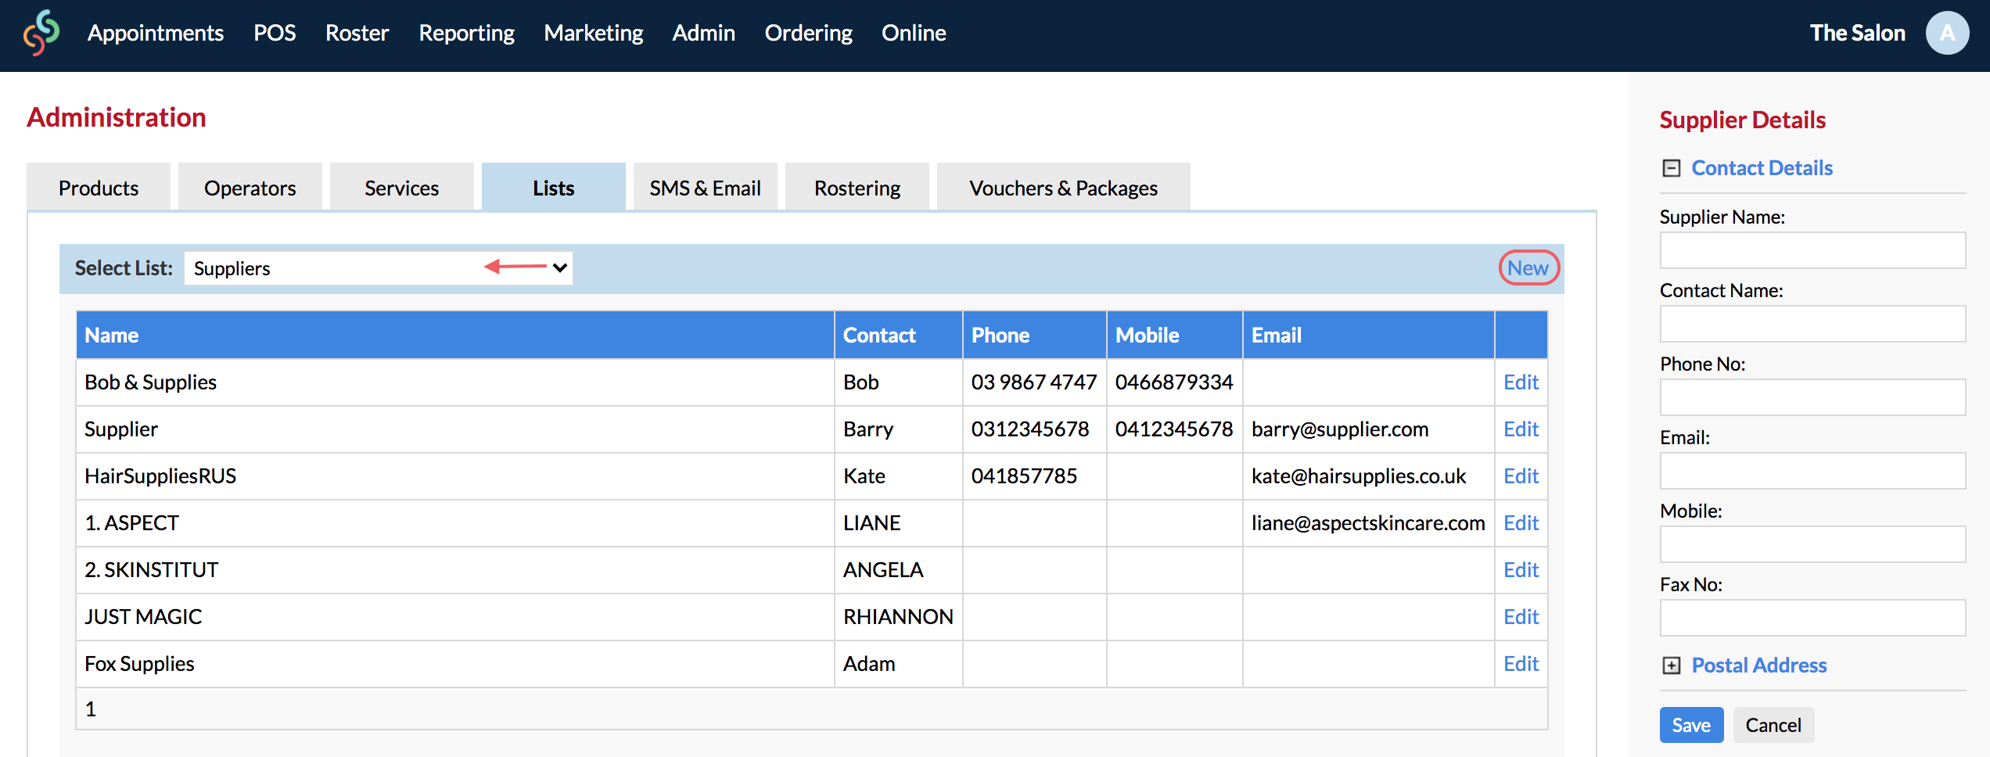Collapse the Contact Details section icon
This screenshot has width=1990, height=757.
coord(1671,168)
